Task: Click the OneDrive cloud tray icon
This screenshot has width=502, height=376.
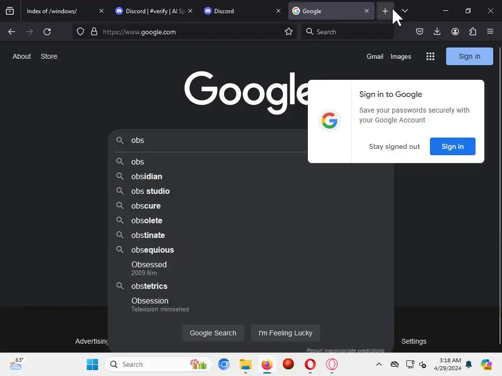Action: tap(395, 364)
